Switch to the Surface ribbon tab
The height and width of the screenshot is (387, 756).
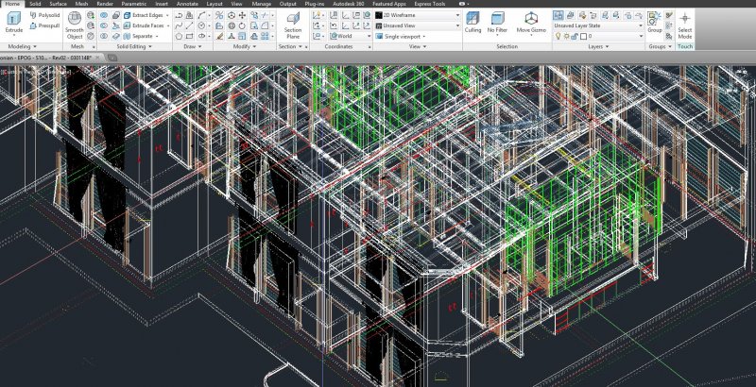pyautogui.click(x=59, y=4)
